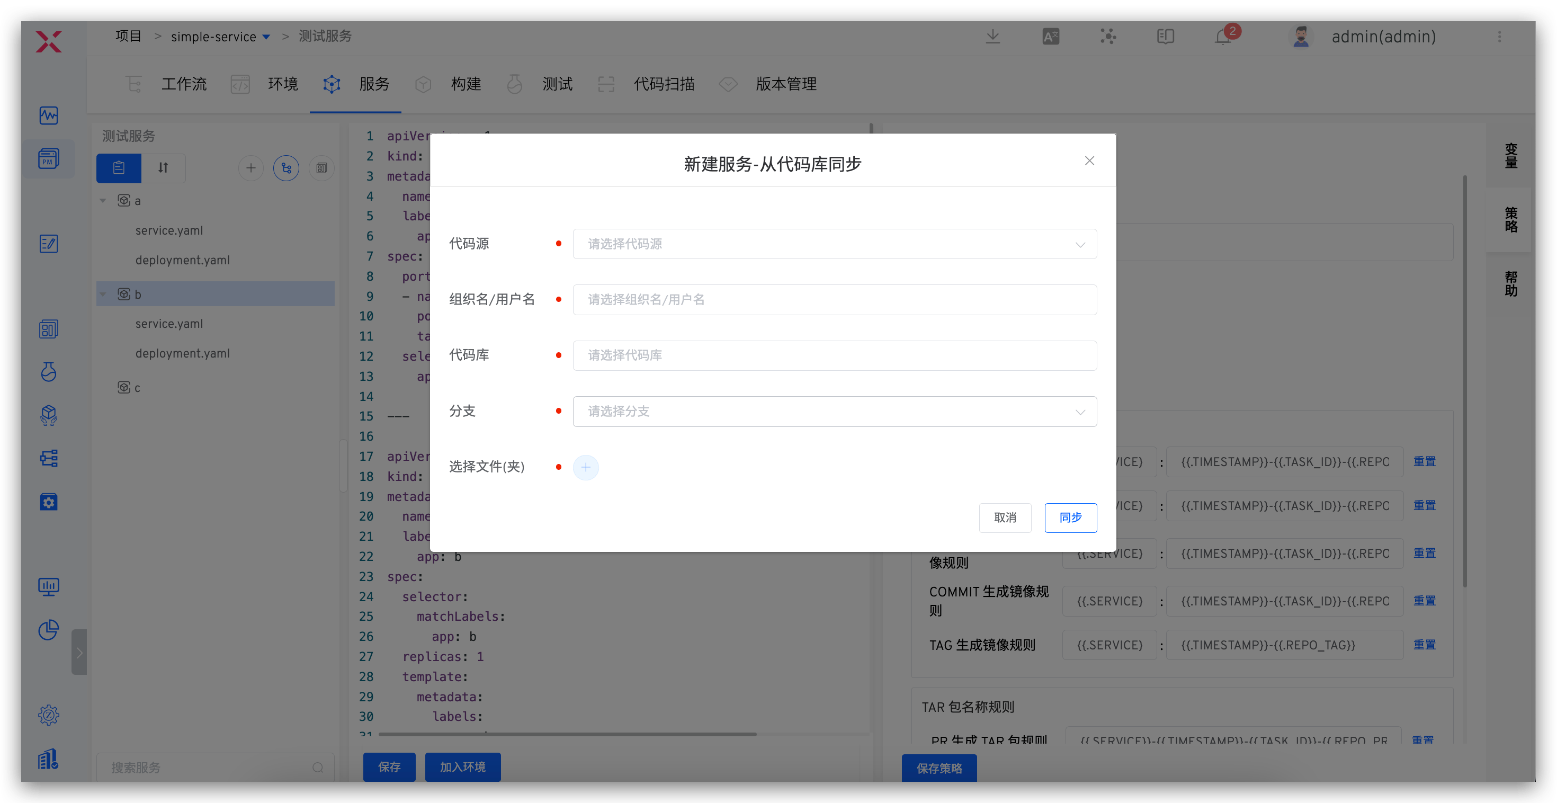The image size is (1557, 803).
Task: Switch language with the translate icon
Action: click(1051, 36)
